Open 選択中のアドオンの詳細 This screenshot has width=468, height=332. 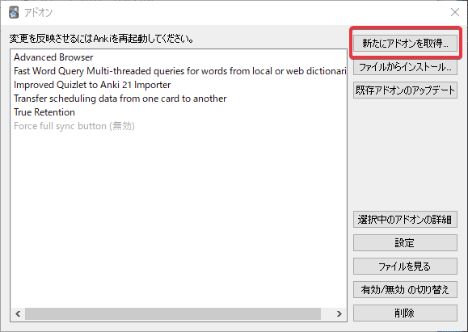[405, 220]
